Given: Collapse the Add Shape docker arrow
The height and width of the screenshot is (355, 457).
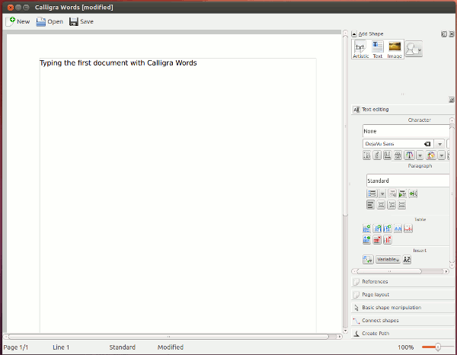Looking at the screenshot, I should tap(354, 34).
